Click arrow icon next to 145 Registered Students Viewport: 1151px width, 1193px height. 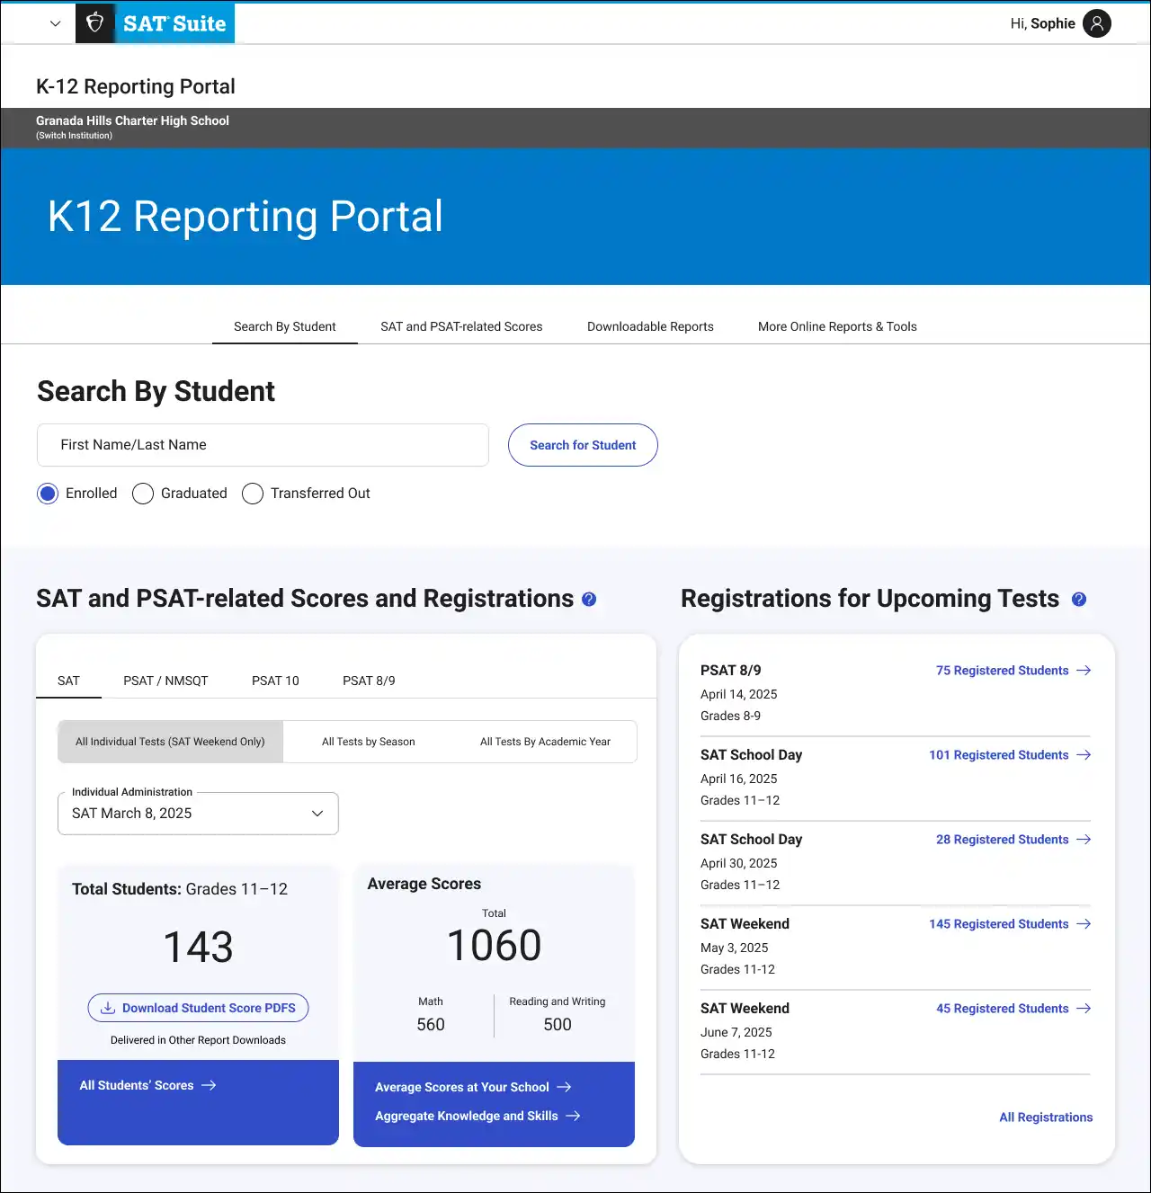coord(1084,924)
